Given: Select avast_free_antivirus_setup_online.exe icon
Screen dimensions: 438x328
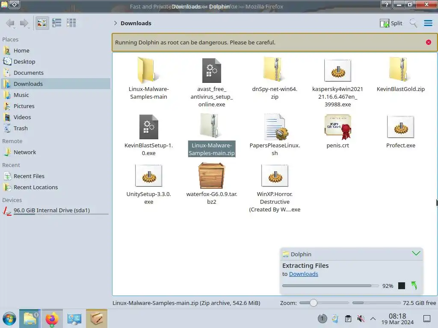Looking at the screenshot, I should 211,70.
